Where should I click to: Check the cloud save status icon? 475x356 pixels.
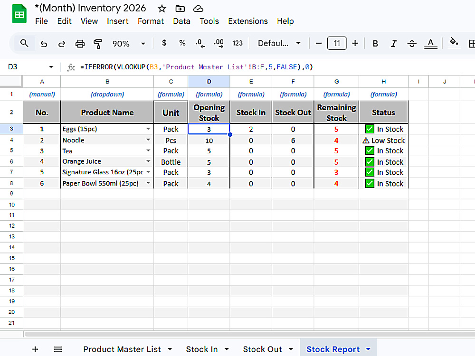coord(198,9)
